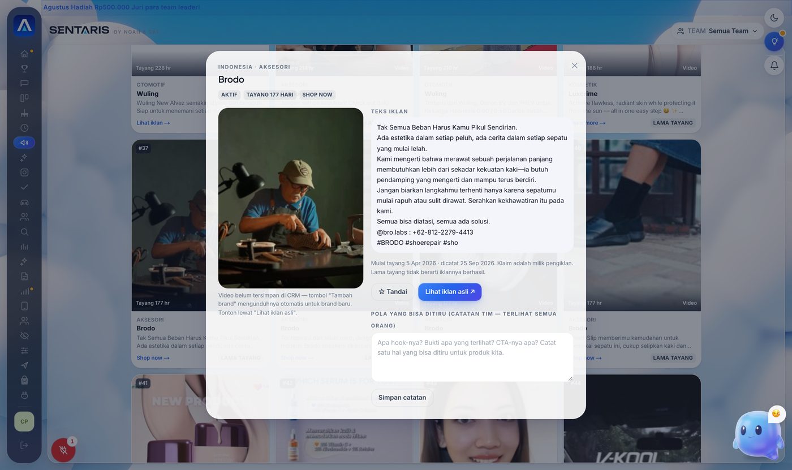Open the clock history icon
792x470 pixels.
(24, 128)
